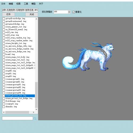Select stay03.img in the list

[11, 76]
